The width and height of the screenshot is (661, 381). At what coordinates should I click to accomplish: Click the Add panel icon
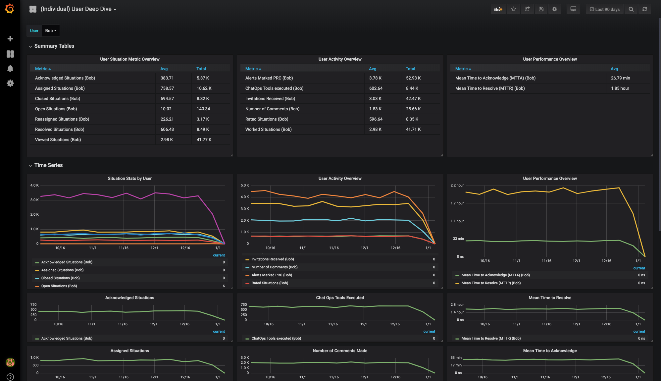pos(498,9)
